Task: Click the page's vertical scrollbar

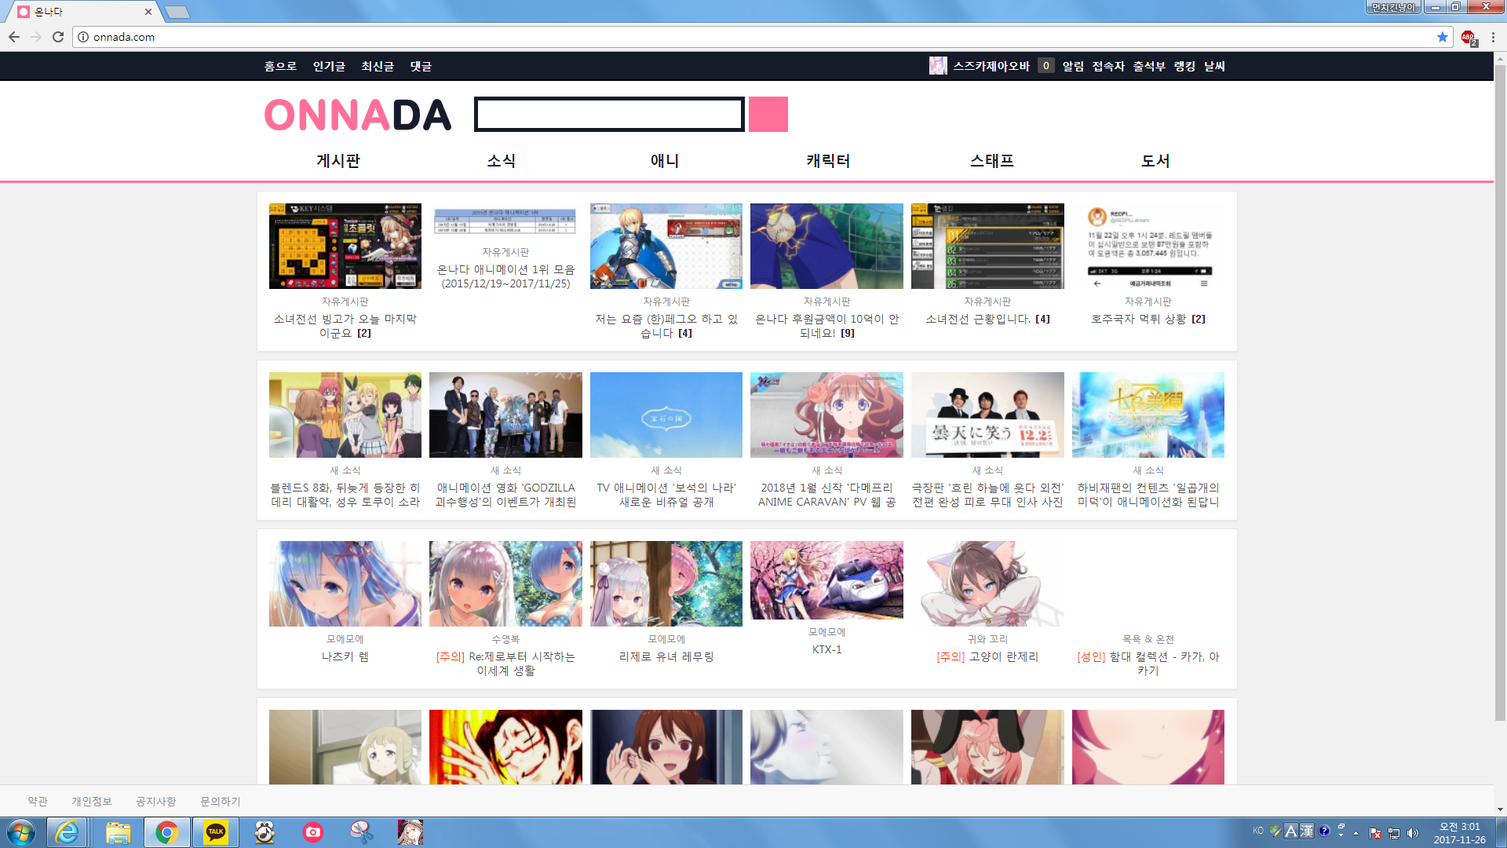Action: 1499,393
